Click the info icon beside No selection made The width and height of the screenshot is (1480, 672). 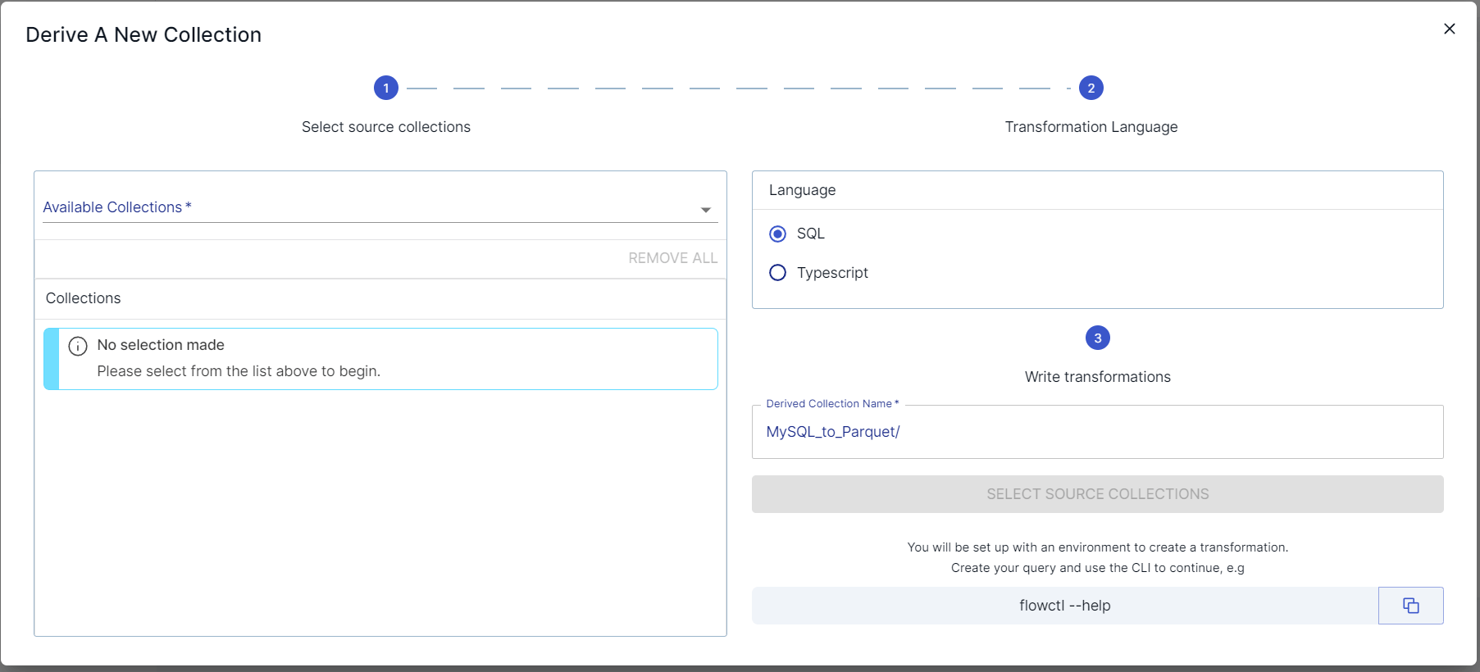(78, 346)
